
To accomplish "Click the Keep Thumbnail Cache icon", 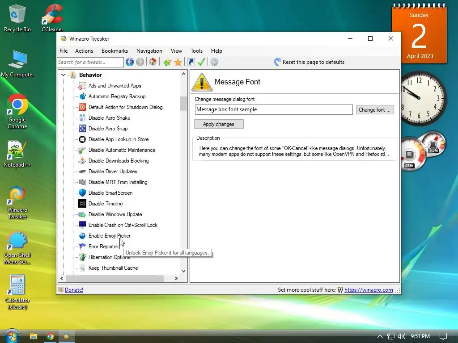I will pos(82,268).
